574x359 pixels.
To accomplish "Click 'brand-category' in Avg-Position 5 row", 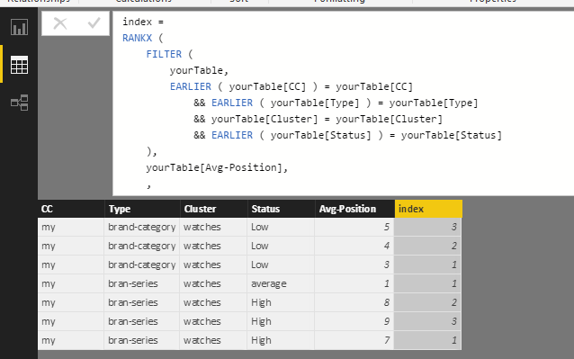I will 141,228.
